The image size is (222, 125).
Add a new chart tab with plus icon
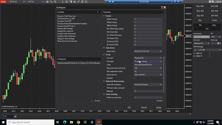point(15,117)
